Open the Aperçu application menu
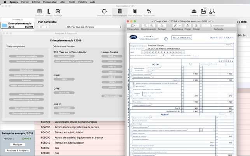The image size is (250, 156). (14, 2)
